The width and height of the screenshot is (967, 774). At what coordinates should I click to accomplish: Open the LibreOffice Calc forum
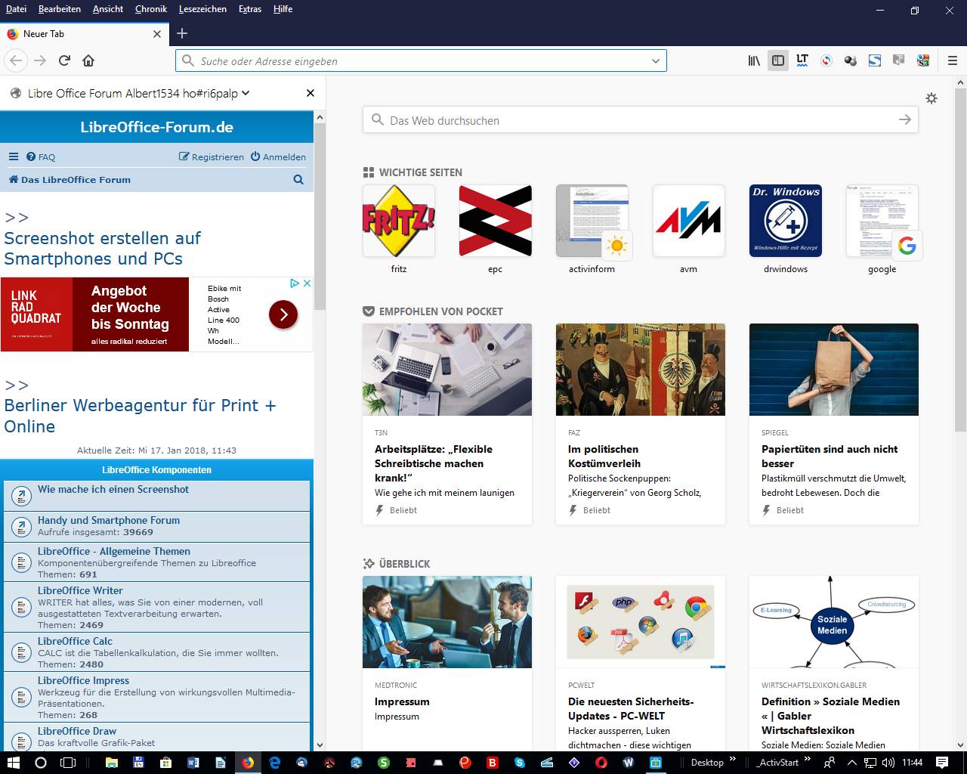coord(75,641)
